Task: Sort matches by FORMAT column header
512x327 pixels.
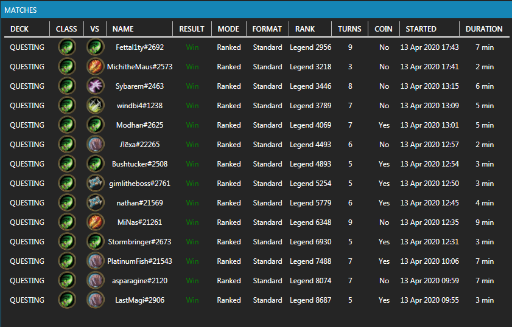Action: point(267,29)
